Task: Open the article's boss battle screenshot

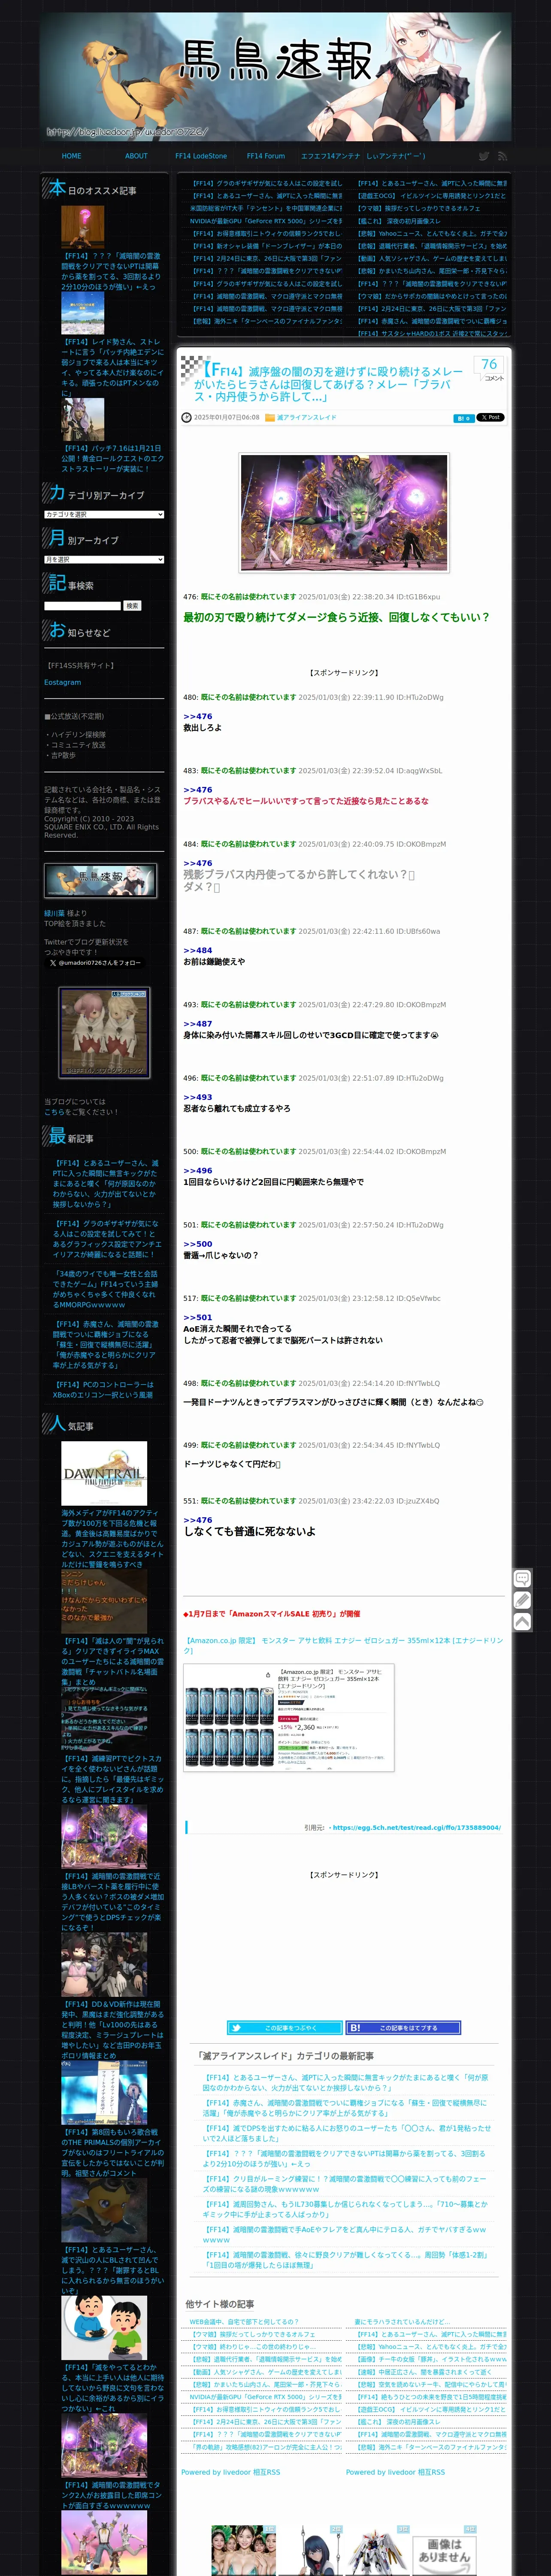Action: [x=344, y=513]
